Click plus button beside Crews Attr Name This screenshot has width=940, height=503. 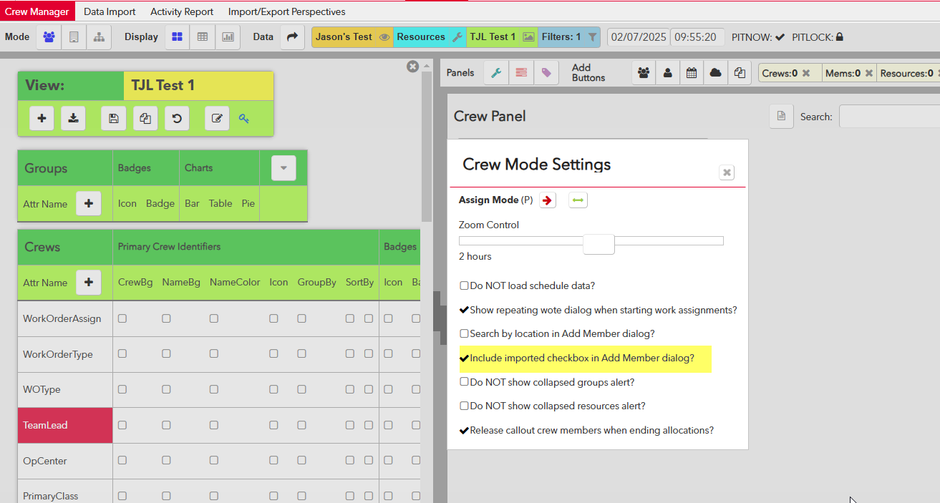pos(89,283)
